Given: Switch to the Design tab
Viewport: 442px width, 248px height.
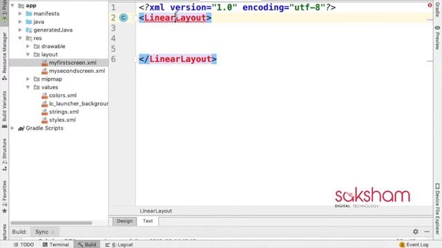Looking at the screenshot, I should click(124, 221).
